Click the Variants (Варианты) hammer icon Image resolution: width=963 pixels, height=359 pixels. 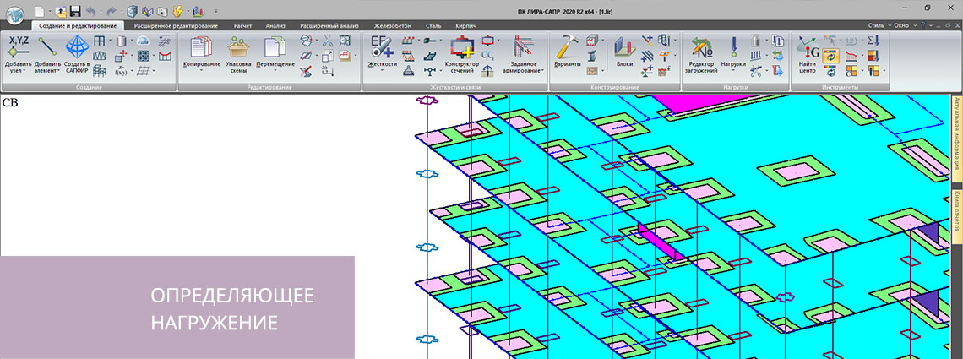click(568, 52)
